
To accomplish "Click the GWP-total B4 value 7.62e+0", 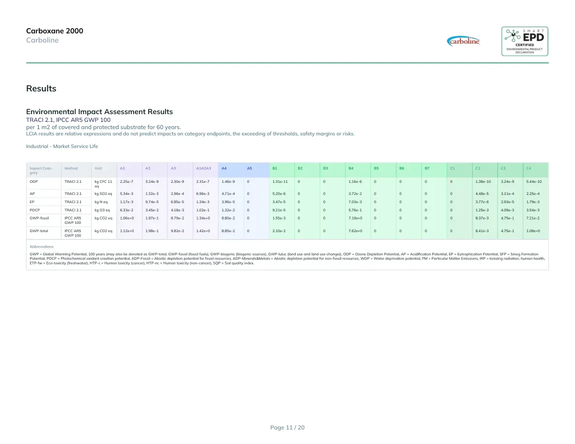I will (355, 231).
